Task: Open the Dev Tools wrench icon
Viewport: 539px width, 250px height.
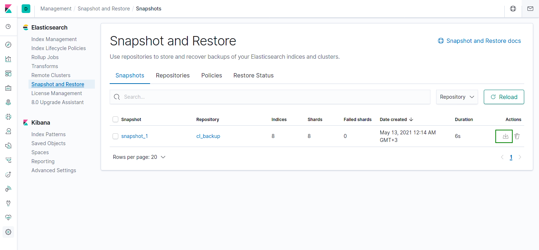Action: point(8,203)
